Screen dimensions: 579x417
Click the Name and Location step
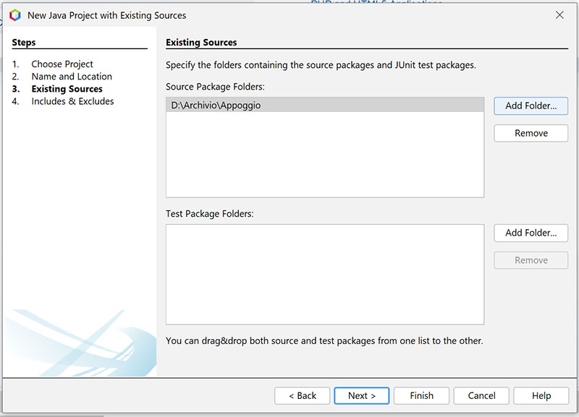[x=72, y=77]
